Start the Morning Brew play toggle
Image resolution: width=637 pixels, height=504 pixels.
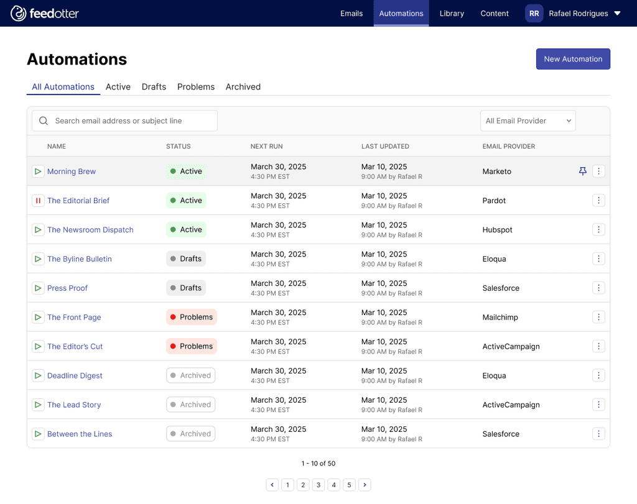(x=38, y=172)
